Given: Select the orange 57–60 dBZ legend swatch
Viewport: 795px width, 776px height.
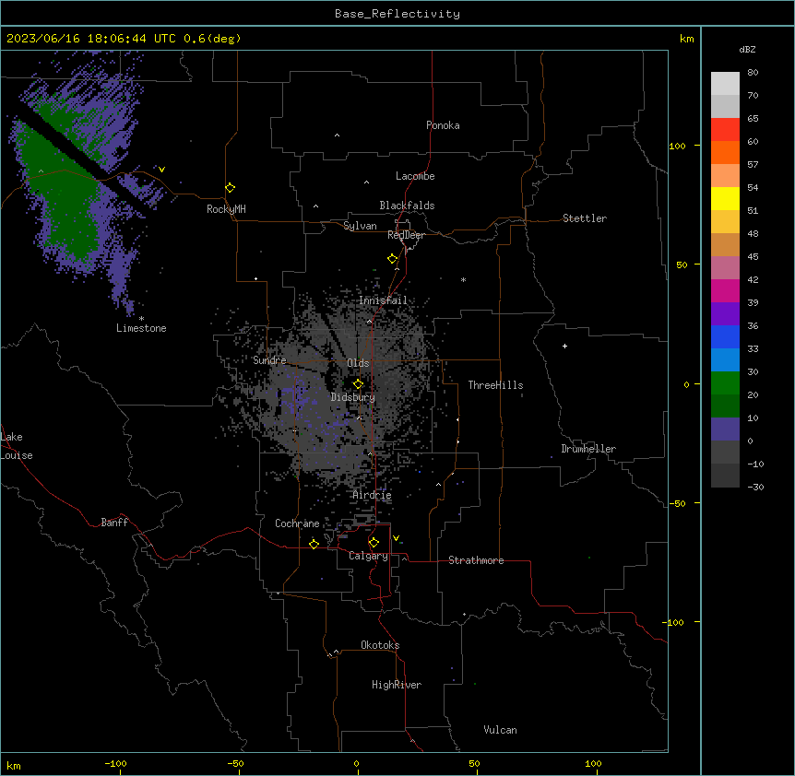Looking at the screenshot, I should click(725, 152).
